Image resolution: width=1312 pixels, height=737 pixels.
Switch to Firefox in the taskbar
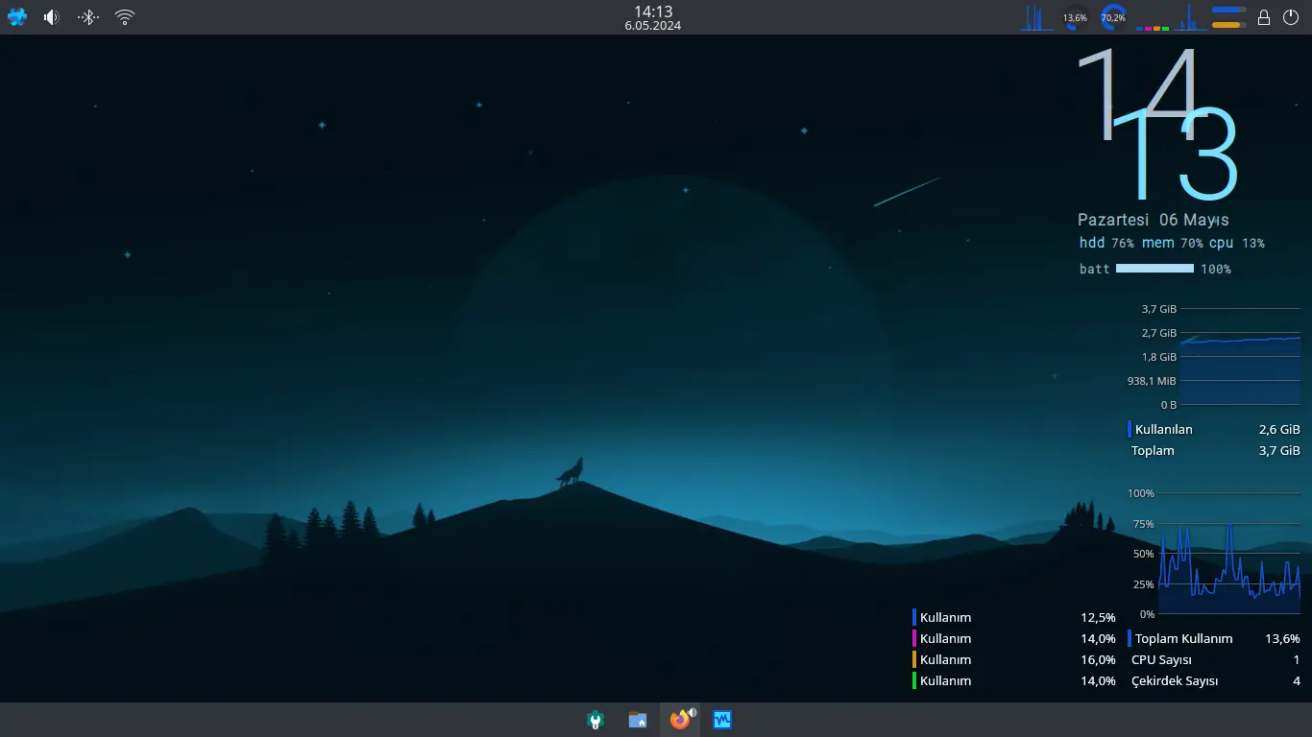[x=680, y=720]
